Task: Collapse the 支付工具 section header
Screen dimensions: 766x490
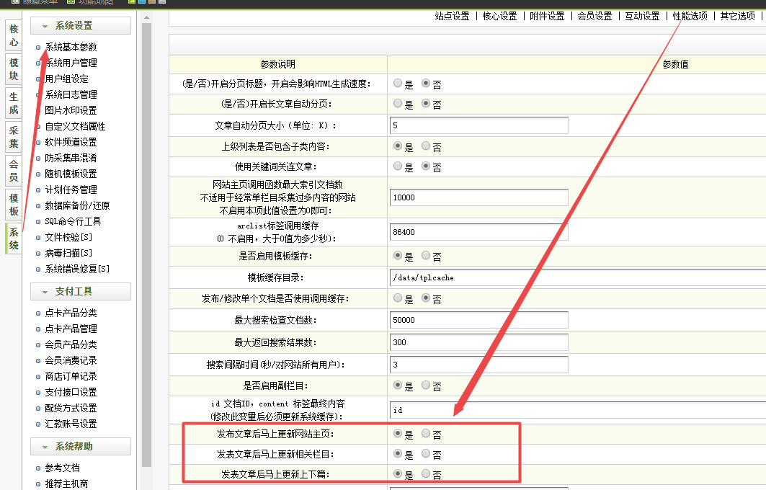Action: 81,291
